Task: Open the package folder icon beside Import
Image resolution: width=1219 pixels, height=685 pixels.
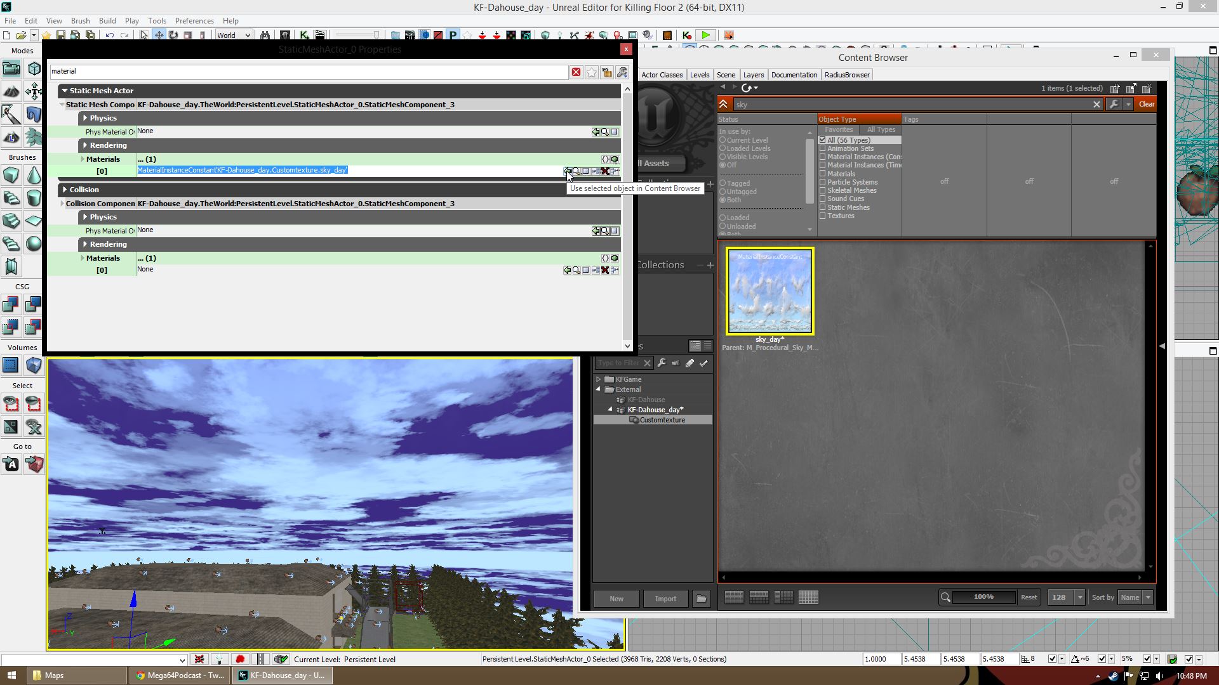Action: 701,599
